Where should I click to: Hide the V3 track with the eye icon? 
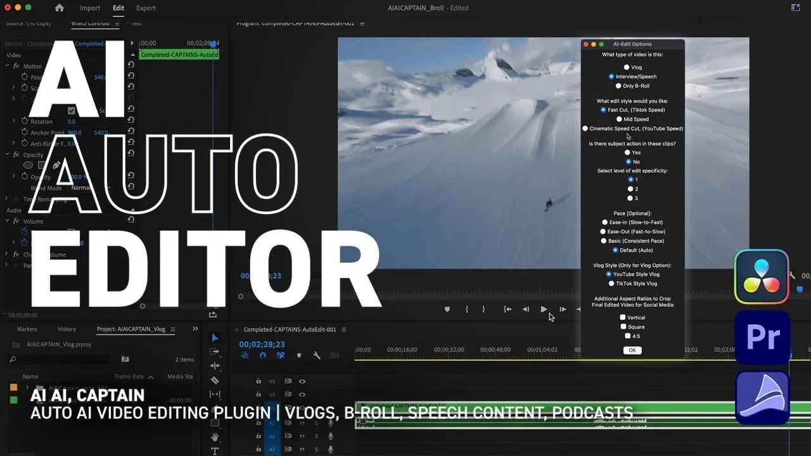click(302, 381)
